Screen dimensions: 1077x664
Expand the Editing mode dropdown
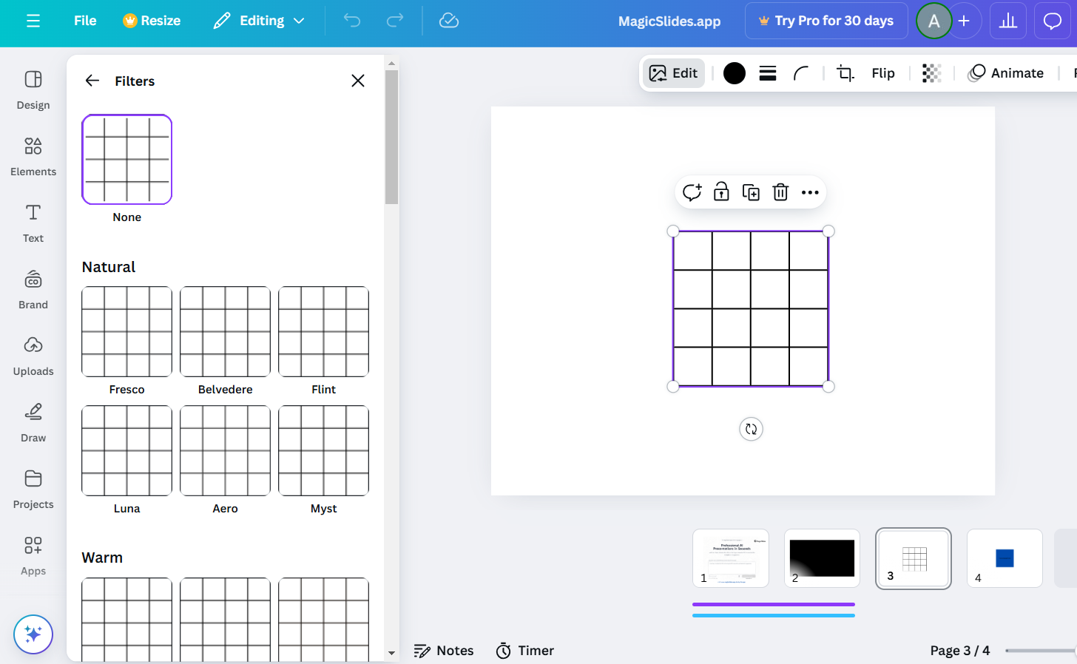coord(259,21)
